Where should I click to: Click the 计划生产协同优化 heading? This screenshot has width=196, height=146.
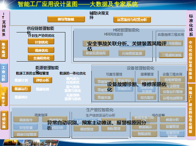click(41, 36)
